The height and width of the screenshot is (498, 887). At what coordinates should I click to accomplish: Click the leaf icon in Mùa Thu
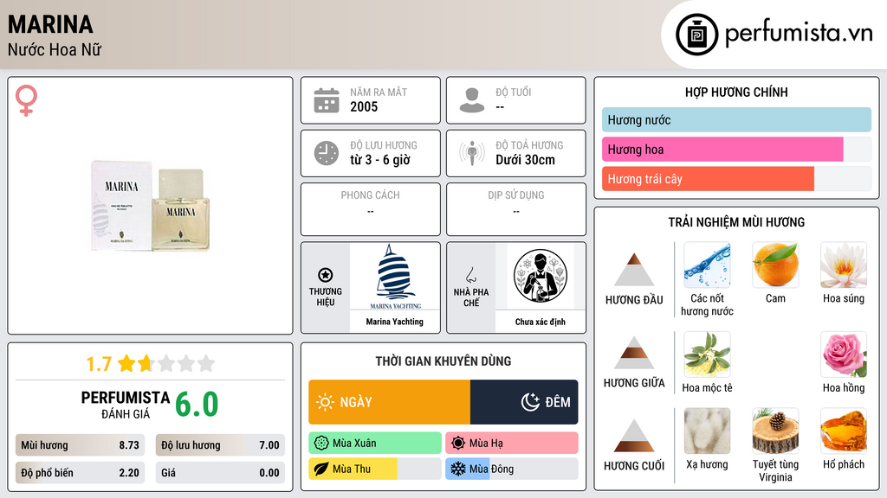[321, 469]
